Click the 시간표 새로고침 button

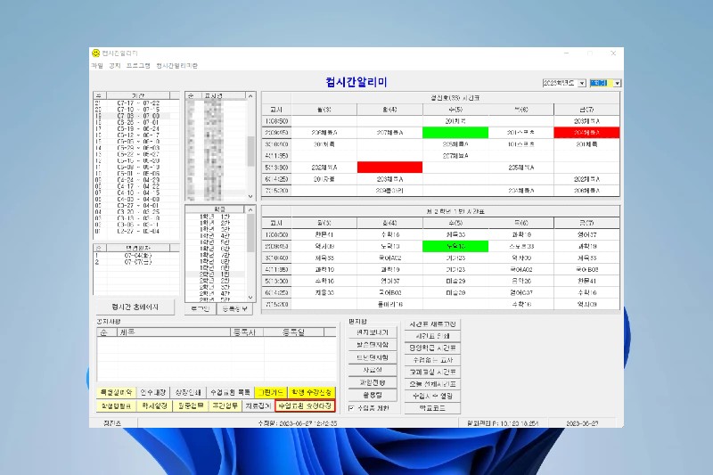click(432, 324)
